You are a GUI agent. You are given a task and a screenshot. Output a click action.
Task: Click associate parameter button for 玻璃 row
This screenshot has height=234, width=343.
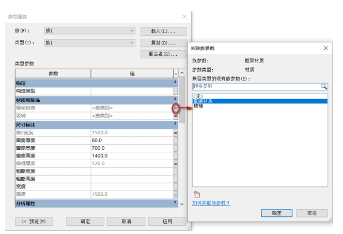(x=176, y=116)
